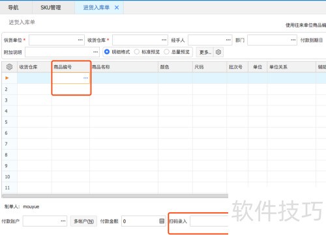Click the 收货仓库 column header
Screen dimensions: 326x235
click(x=35, y=67)
